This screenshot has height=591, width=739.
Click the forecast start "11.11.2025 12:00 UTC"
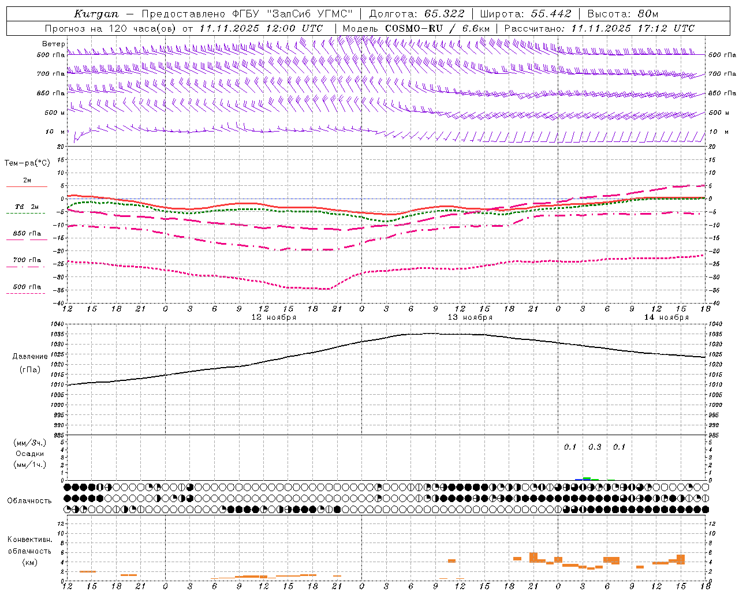coord(261,28)
